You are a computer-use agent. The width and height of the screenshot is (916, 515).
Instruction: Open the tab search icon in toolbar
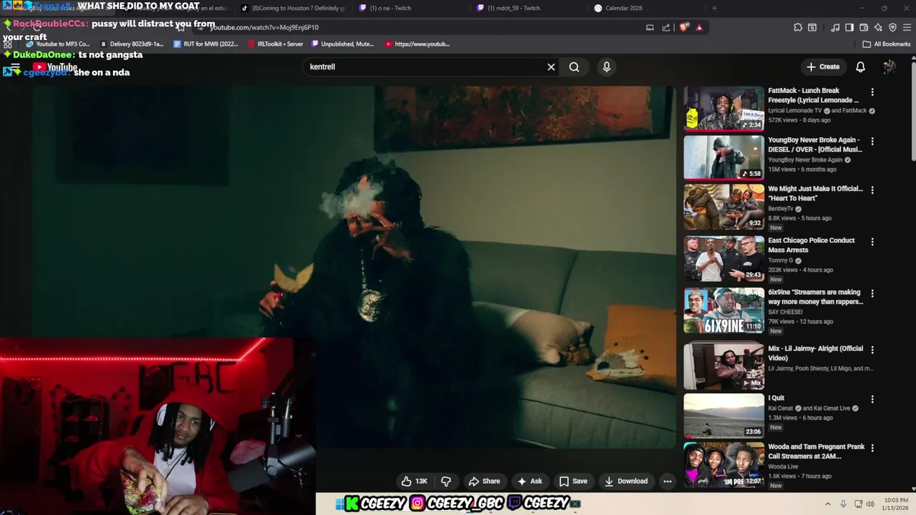812,27
